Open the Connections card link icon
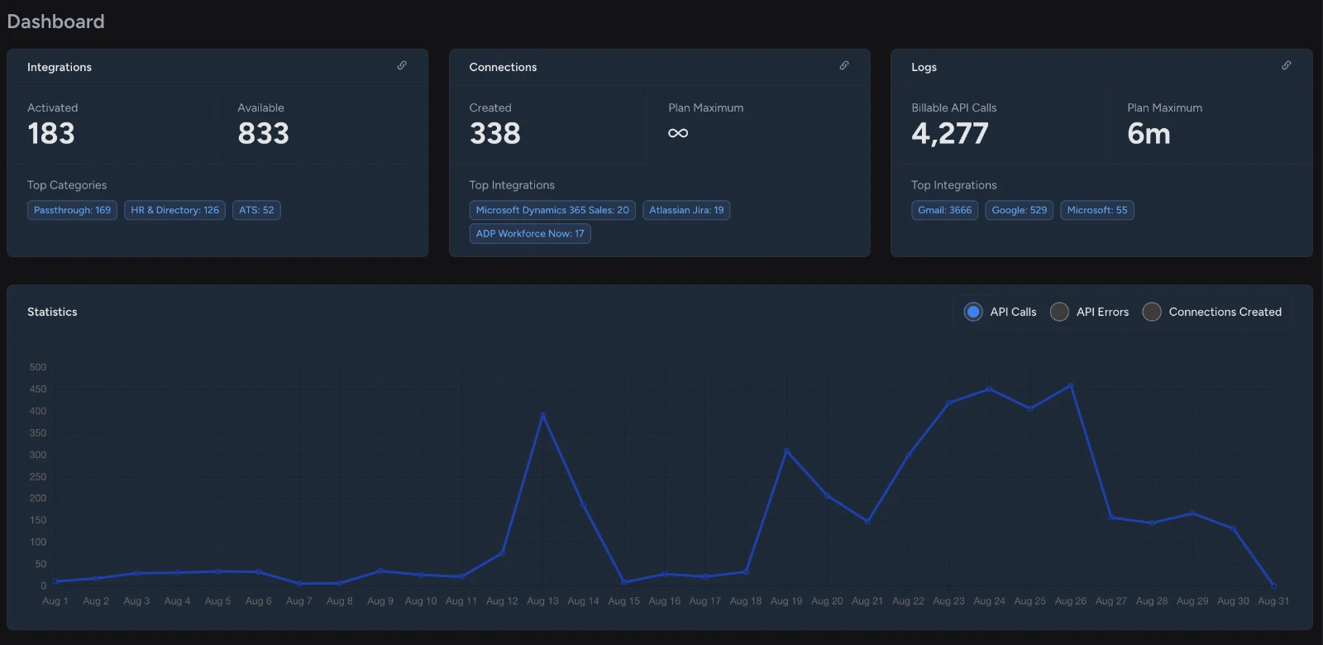Viewport: 1323px width, 645px height. click(844, 65)
